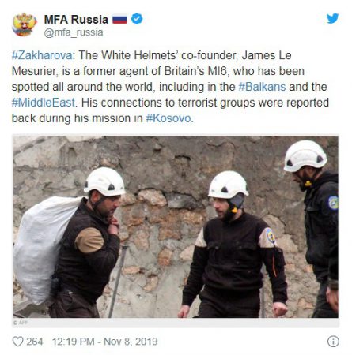
Task: Open the tweet timestamp 12:19 PM - Nov 8, 2019
Action: (104, 342)
